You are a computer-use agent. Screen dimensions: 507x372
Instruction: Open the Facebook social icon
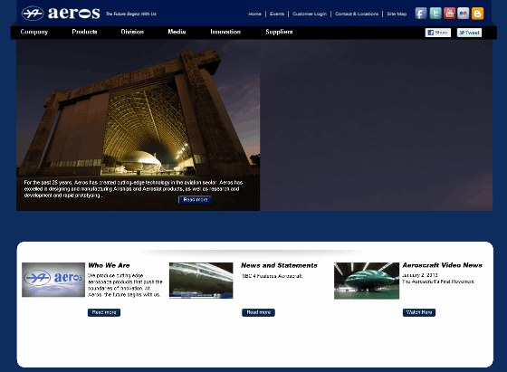tap(421, 14)
